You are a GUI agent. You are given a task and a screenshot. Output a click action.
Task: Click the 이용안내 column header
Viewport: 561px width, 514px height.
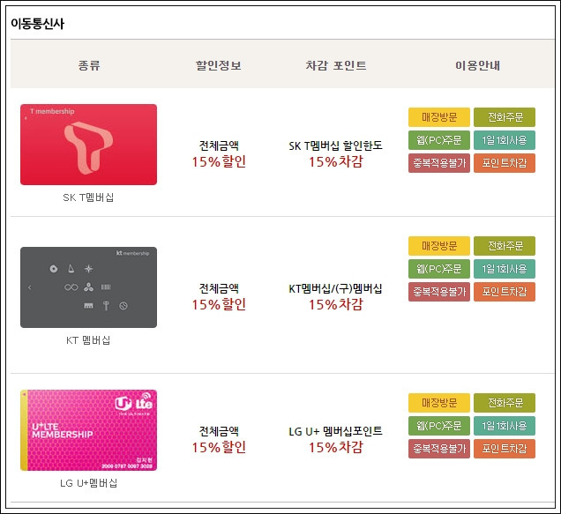[477, 65]
